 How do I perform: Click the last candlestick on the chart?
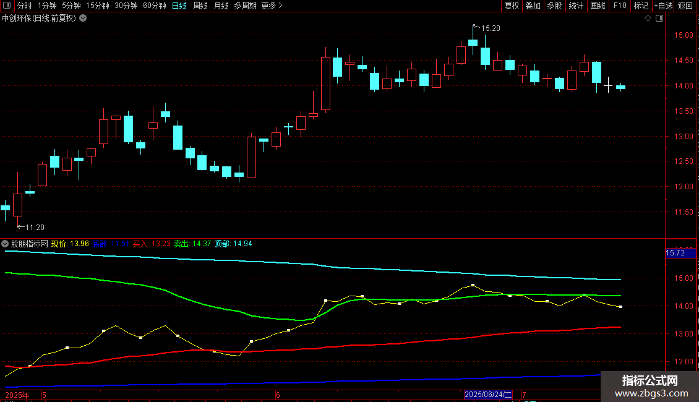point(620,87)
